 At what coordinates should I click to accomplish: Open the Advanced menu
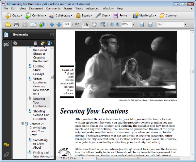[93, 8]
